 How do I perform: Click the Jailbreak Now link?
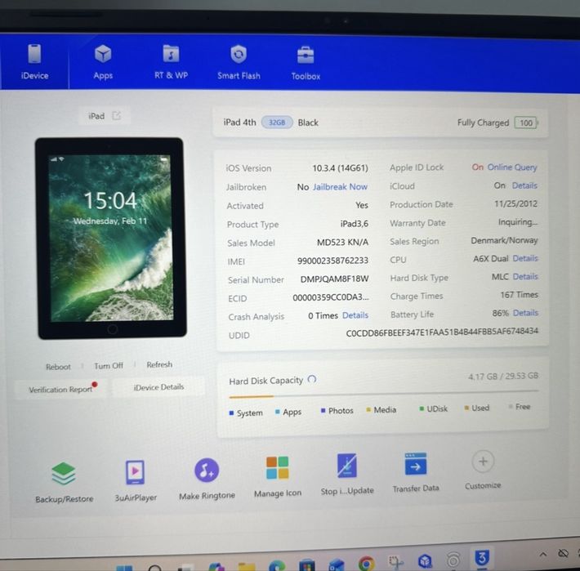click(340, 187)
